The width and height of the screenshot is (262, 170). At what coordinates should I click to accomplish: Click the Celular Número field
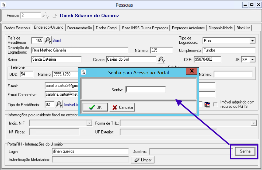(x=233, y=74)
